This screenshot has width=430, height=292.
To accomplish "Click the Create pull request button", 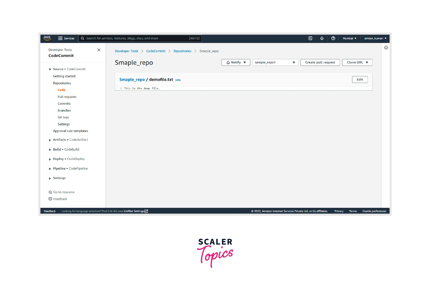I will click(320, 62).
